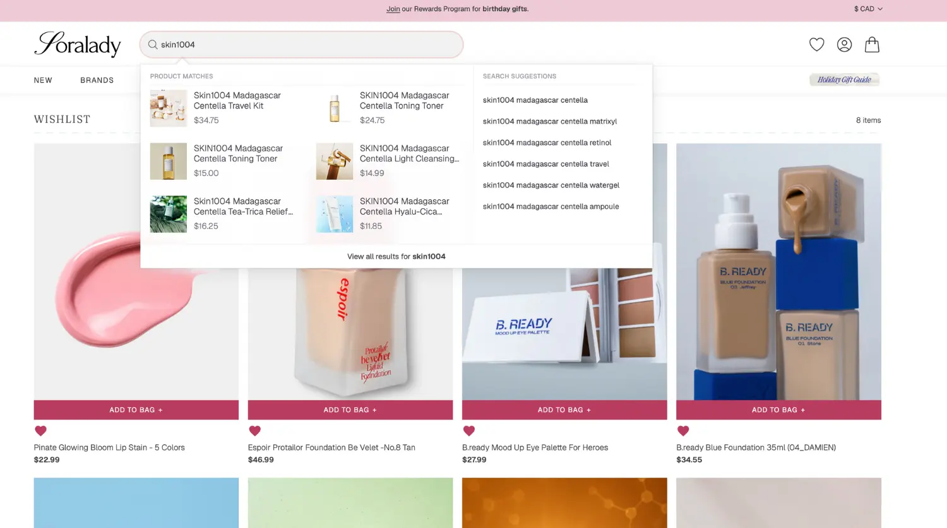Open Centella Hyalu-Cica product thumbnail
947x528 pixels.
(335, 214)
